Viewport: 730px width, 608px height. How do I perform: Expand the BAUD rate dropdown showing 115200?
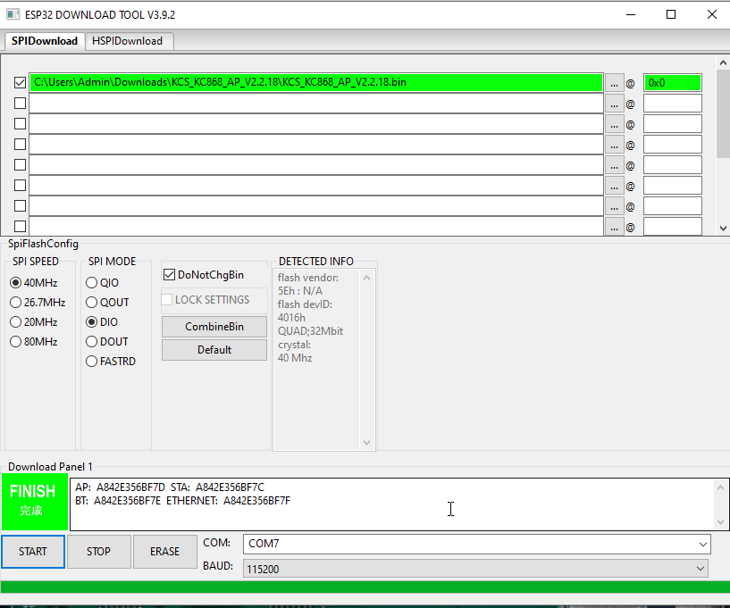477,568
